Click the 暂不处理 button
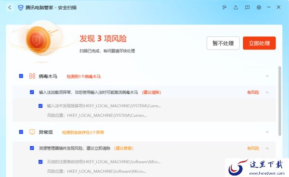Screen dimensions: 289x177 [x=223, y=43]
